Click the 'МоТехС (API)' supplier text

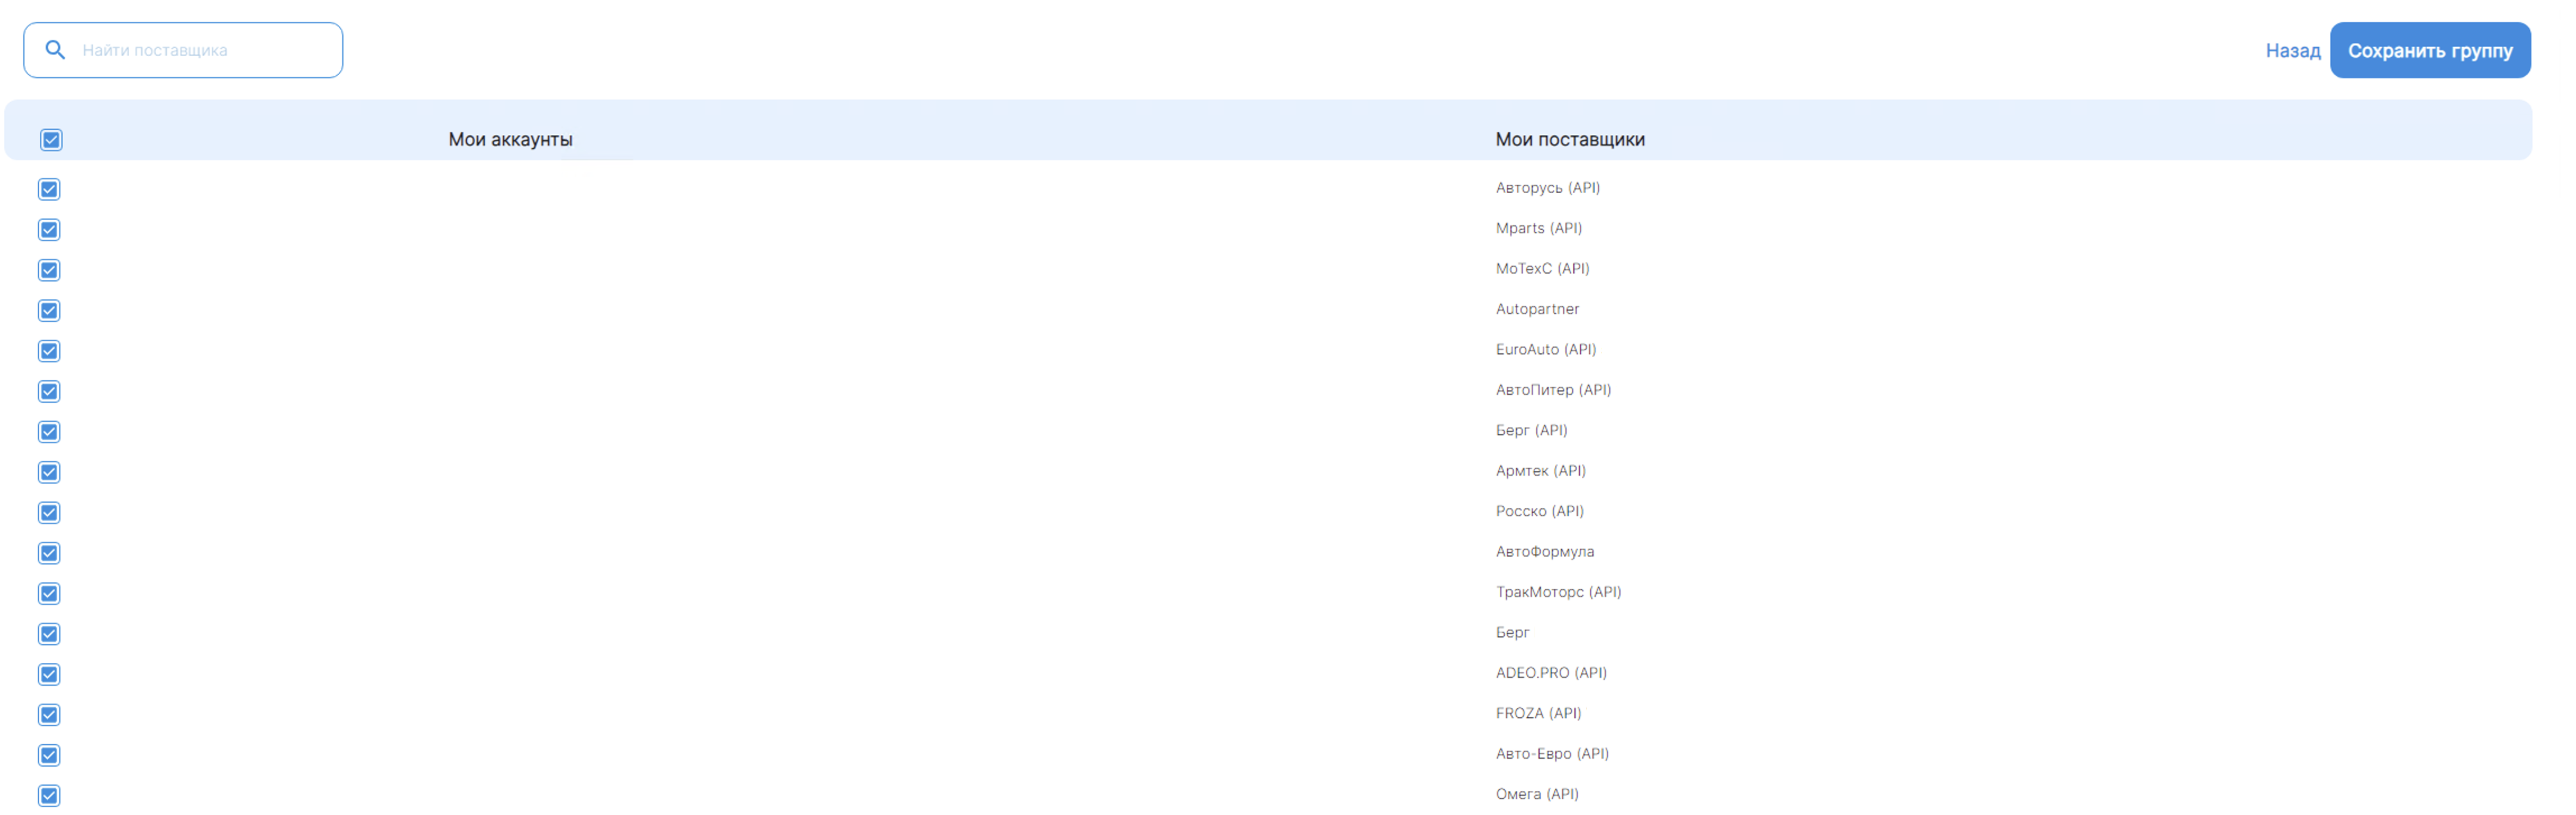1542,268
